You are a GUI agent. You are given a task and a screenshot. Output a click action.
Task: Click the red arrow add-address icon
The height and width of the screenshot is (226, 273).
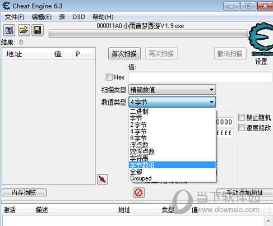(x=103, y=179)
